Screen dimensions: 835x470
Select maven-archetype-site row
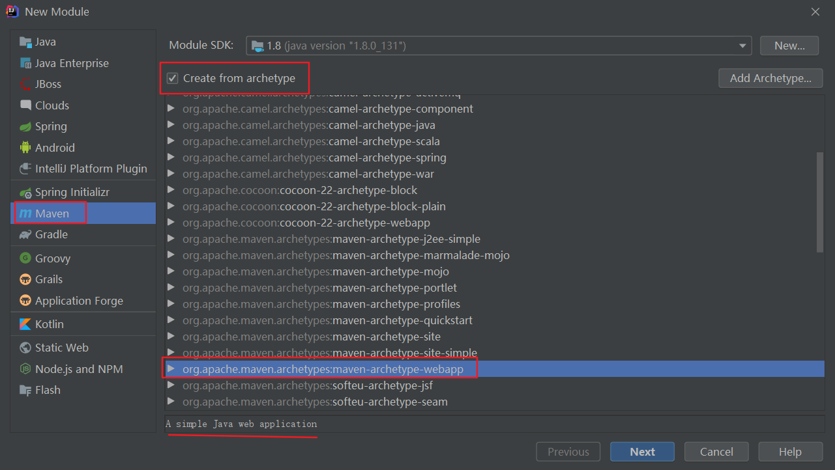coord(495,337)
